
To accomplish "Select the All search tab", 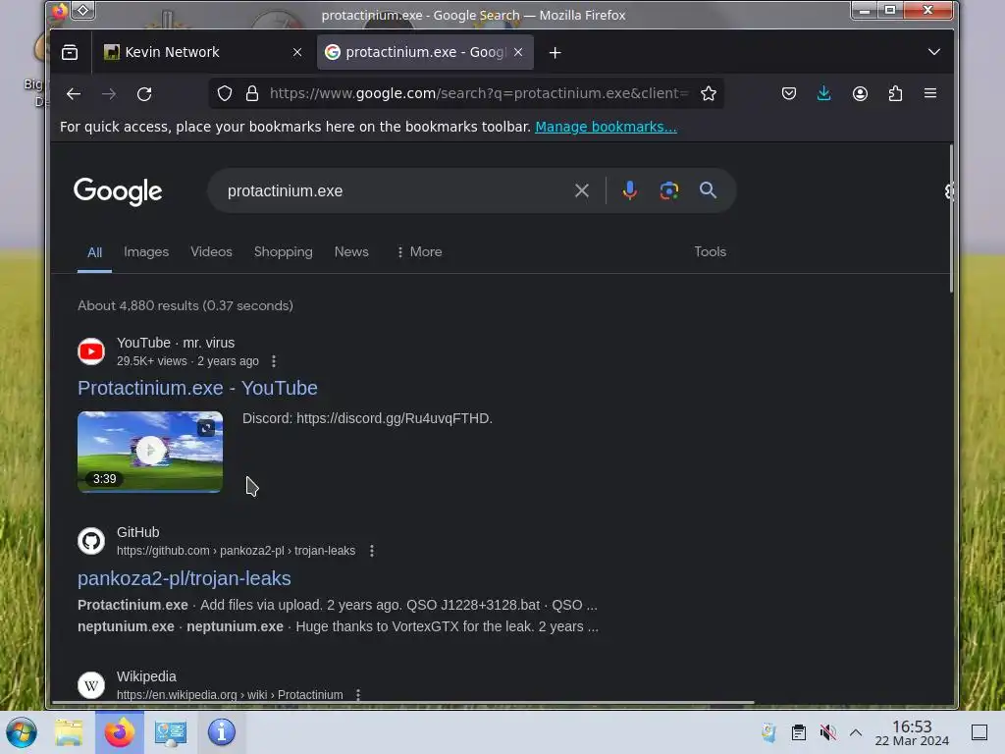I will pyautogui.click(x=94, y=252).
